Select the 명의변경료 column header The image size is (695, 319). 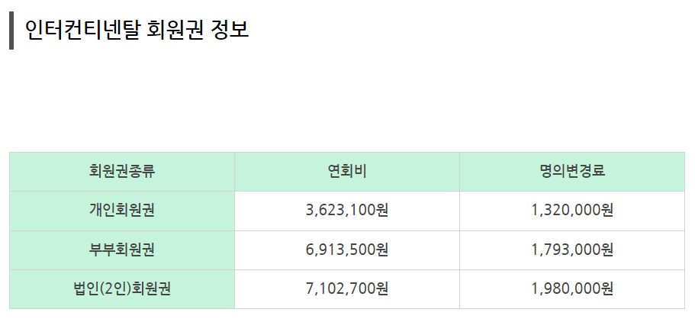click(x=572, y=172)
